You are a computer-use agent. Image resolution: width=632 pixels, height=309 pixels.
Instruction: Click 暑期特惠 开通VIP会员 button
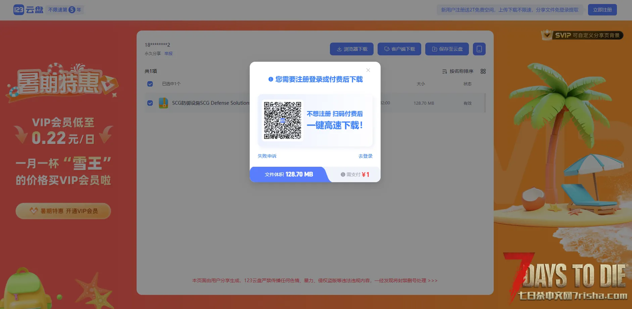(63, 211)
